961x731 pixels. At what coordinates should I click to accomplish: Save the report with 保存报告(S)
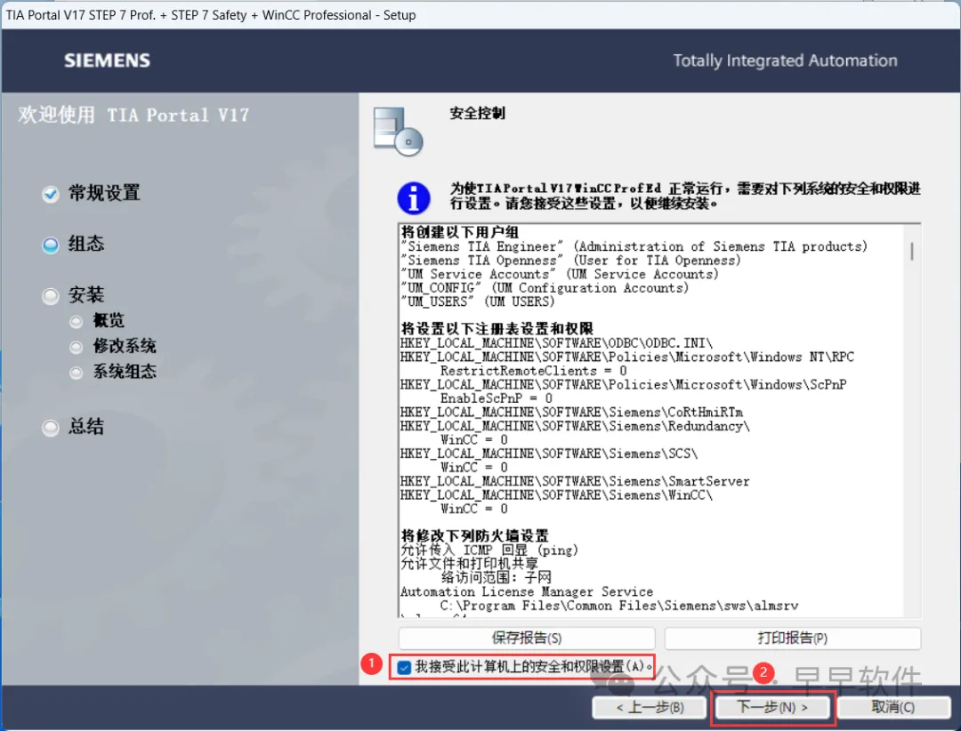[527, 639]
